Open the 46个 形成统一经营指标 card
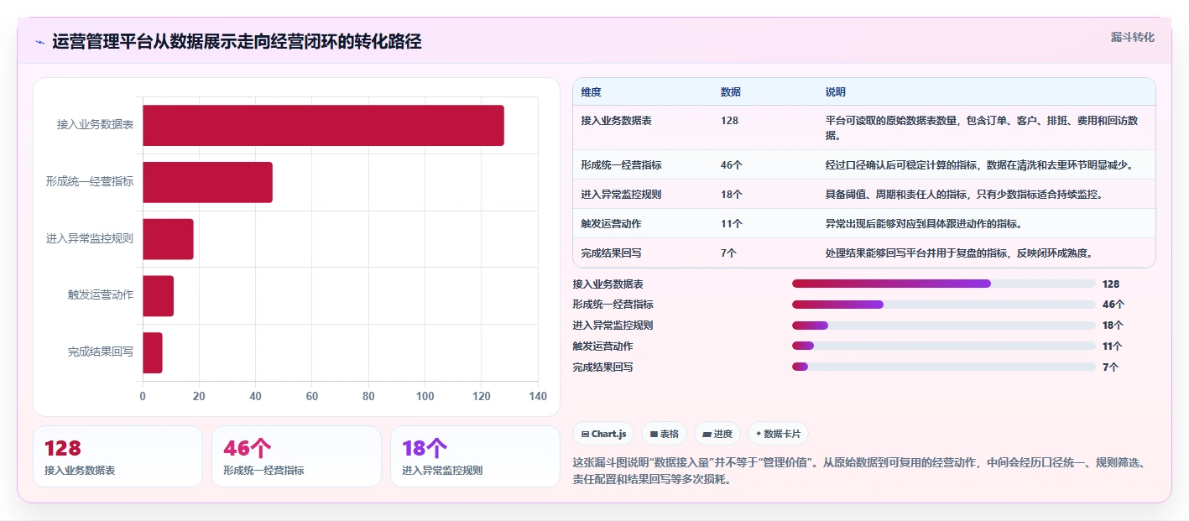 click(296, 456)
